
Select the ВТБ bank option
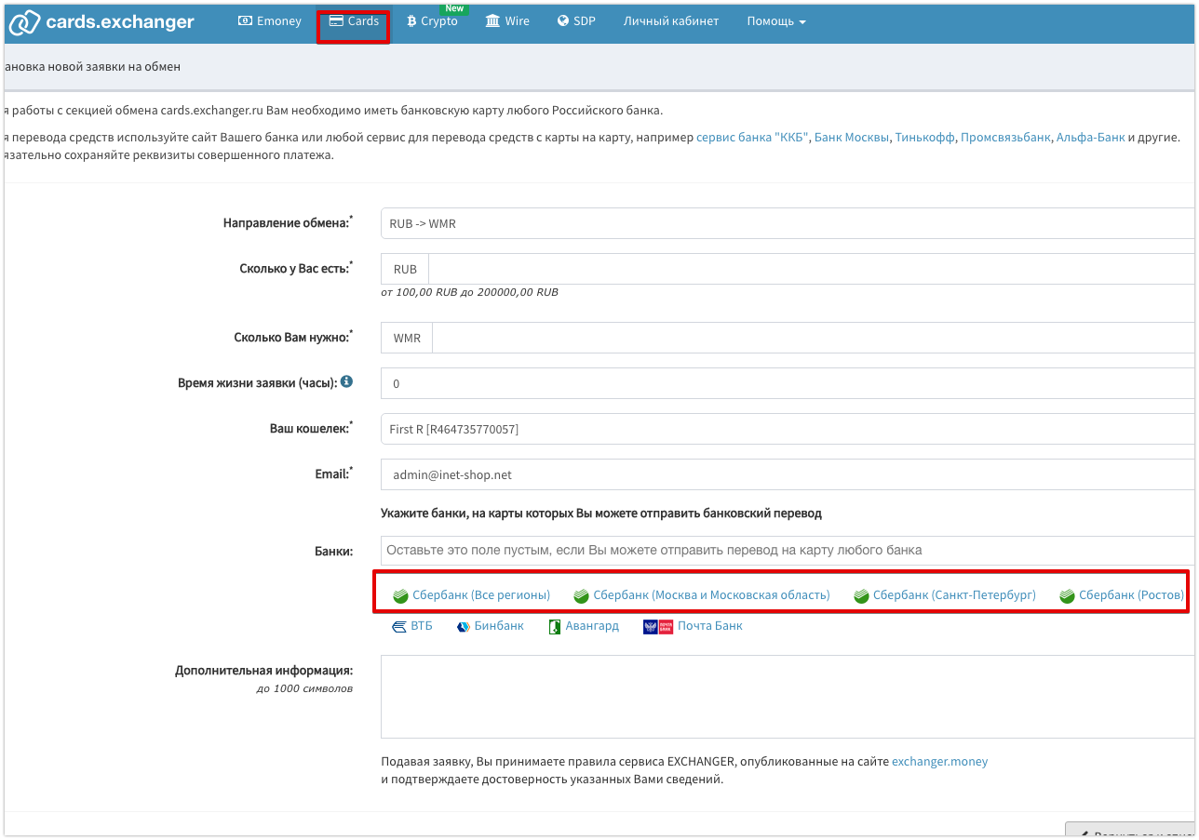pos(412,626)
